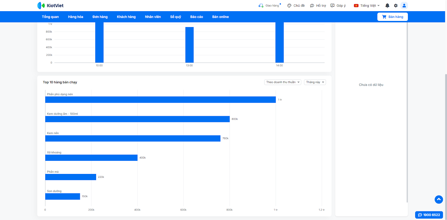This screenshot has width=447, height=220.
Task: Open the Theo doanh thu thuần dropdown
Action: (x=283, y=82)
